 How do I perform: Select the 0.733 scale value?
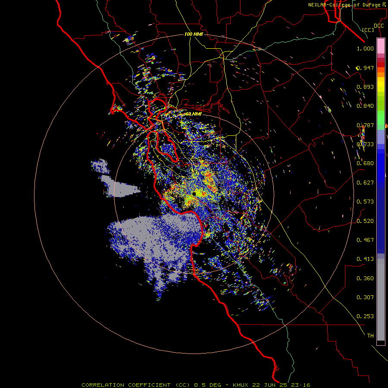coord(365,144)
